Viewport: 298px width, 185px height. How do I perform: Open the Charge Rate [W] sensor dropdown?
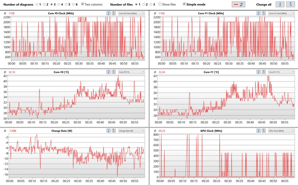tap(131, 131)
